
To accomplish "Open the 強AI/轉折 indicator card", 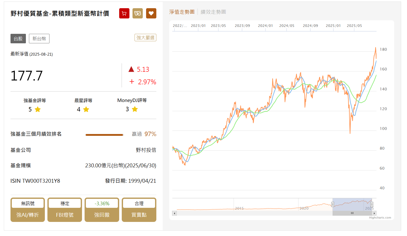I will (x=28, y=210).
